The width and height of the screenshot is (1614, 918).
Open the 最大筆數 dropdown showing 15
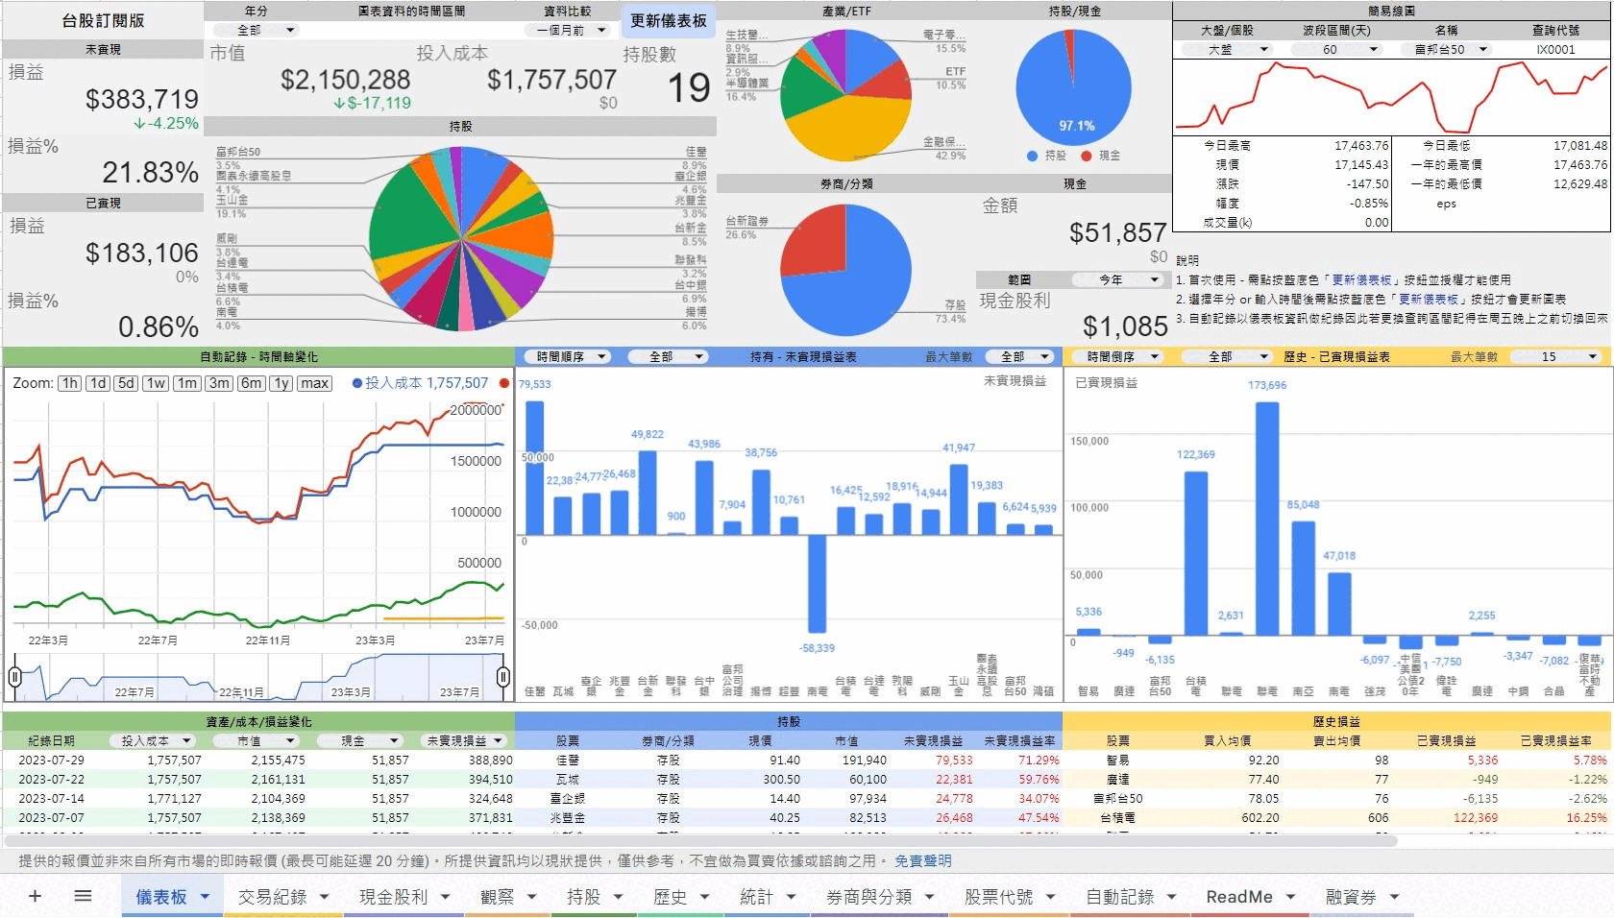click(1592, 357)
